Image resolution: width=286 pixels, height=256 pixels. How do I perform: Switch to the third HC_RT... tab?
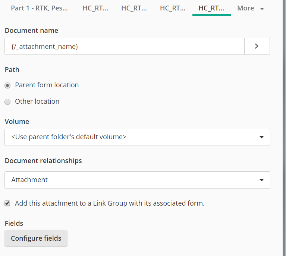tap(173, 8)
